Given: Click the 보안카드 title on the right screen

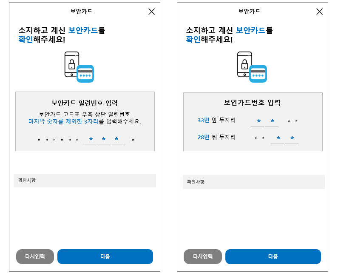Looking at the screenshot, I should point(249,11).
